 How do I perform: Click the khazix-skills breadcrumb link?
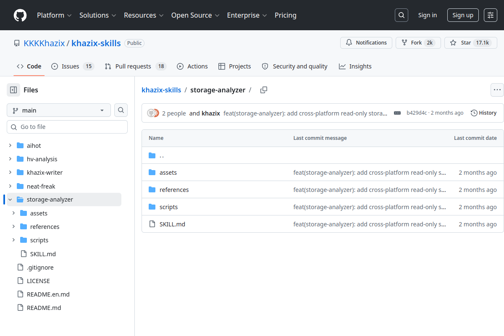pyautogui.click(x=161, y=90)
